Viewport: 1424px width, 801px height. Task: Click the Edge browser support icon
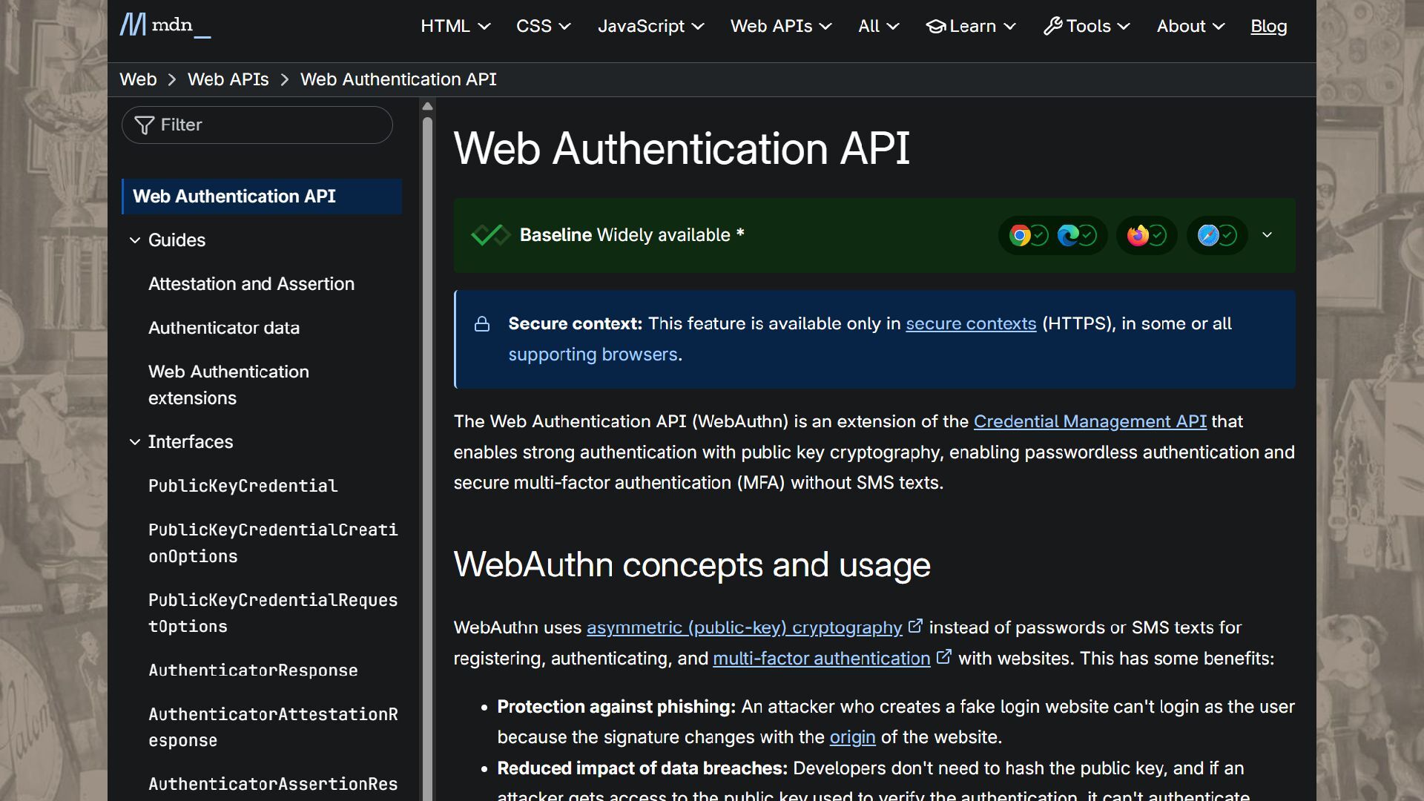click(x=1068, y=236)
